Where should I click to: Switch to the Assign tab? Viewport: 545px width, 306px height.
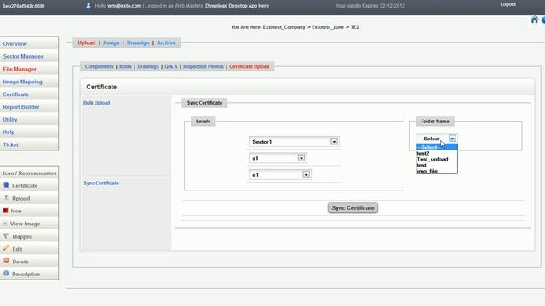(112, 42)
